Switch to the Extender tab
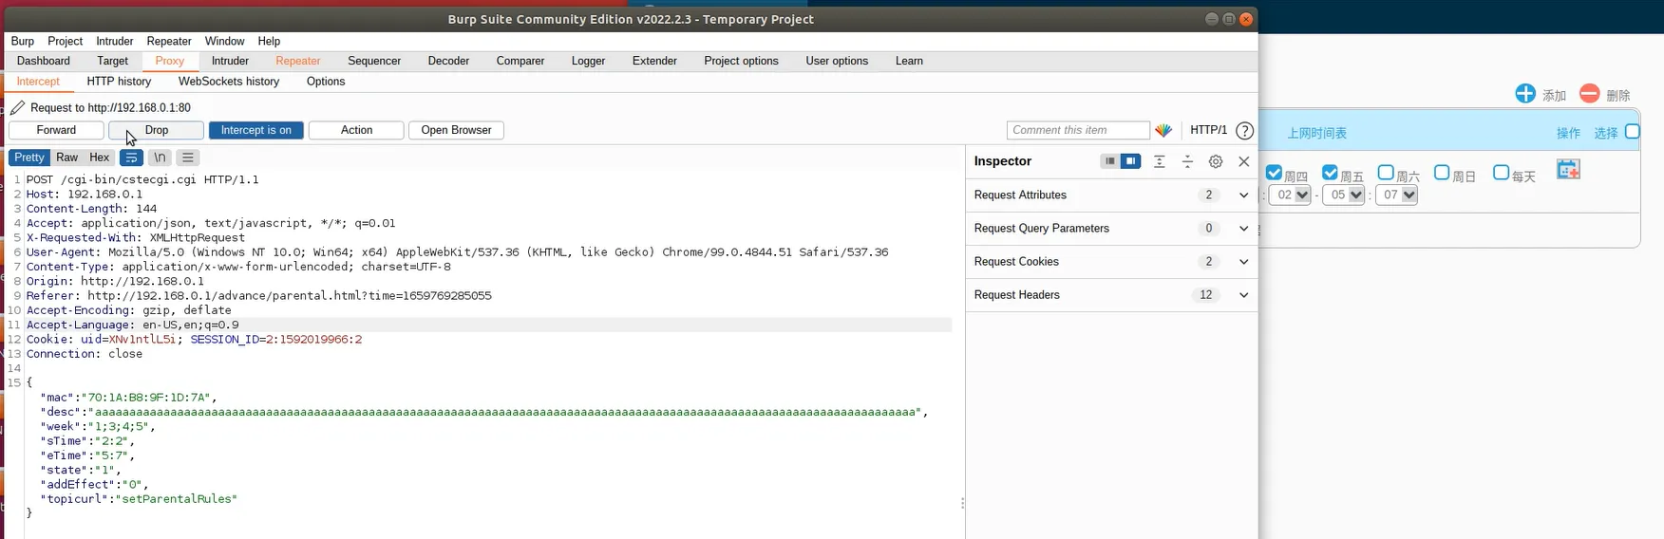 pyautogui.click(x=654, y=61)
